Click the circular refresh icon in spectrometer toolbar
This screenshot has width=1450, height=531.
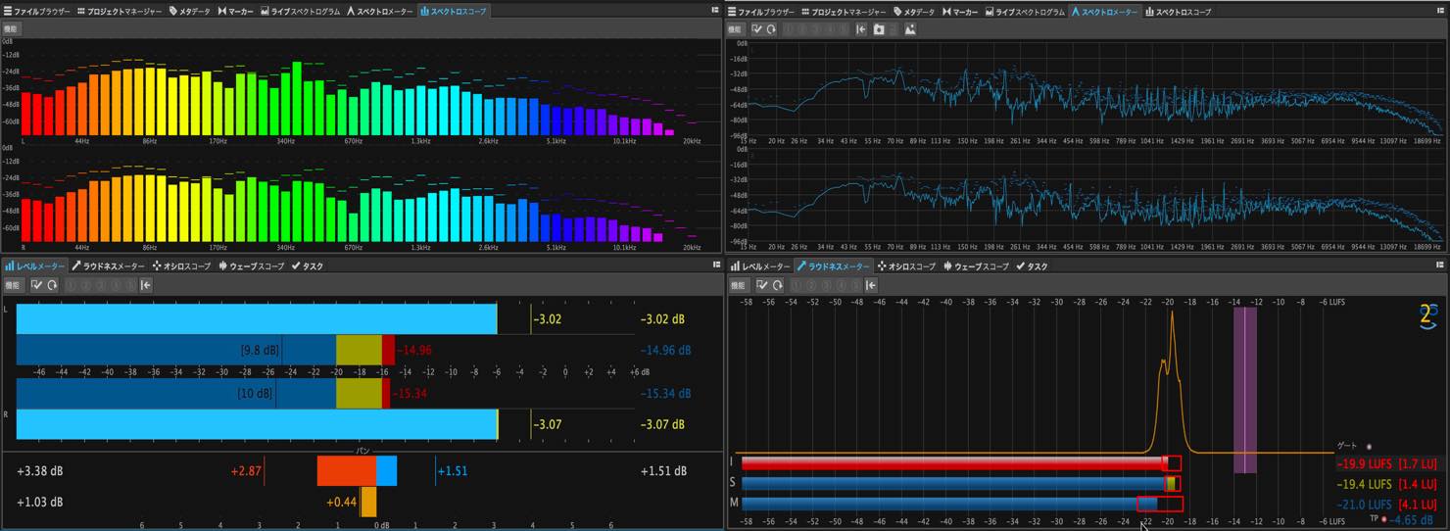(x=771, y=29)
